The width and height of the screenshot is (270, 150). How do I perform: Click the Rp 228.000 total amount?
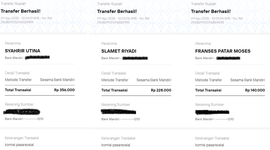pos(161,90)
